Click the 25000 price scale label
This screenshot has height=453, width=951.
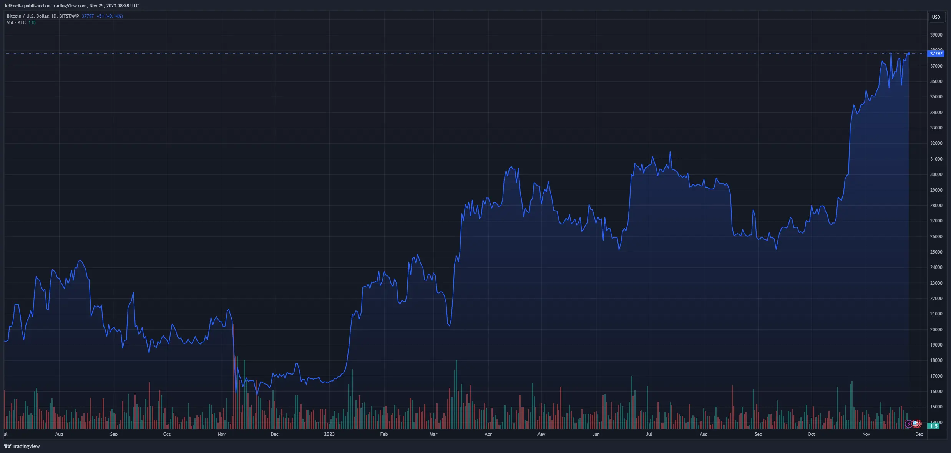click(x=936, y=252)
